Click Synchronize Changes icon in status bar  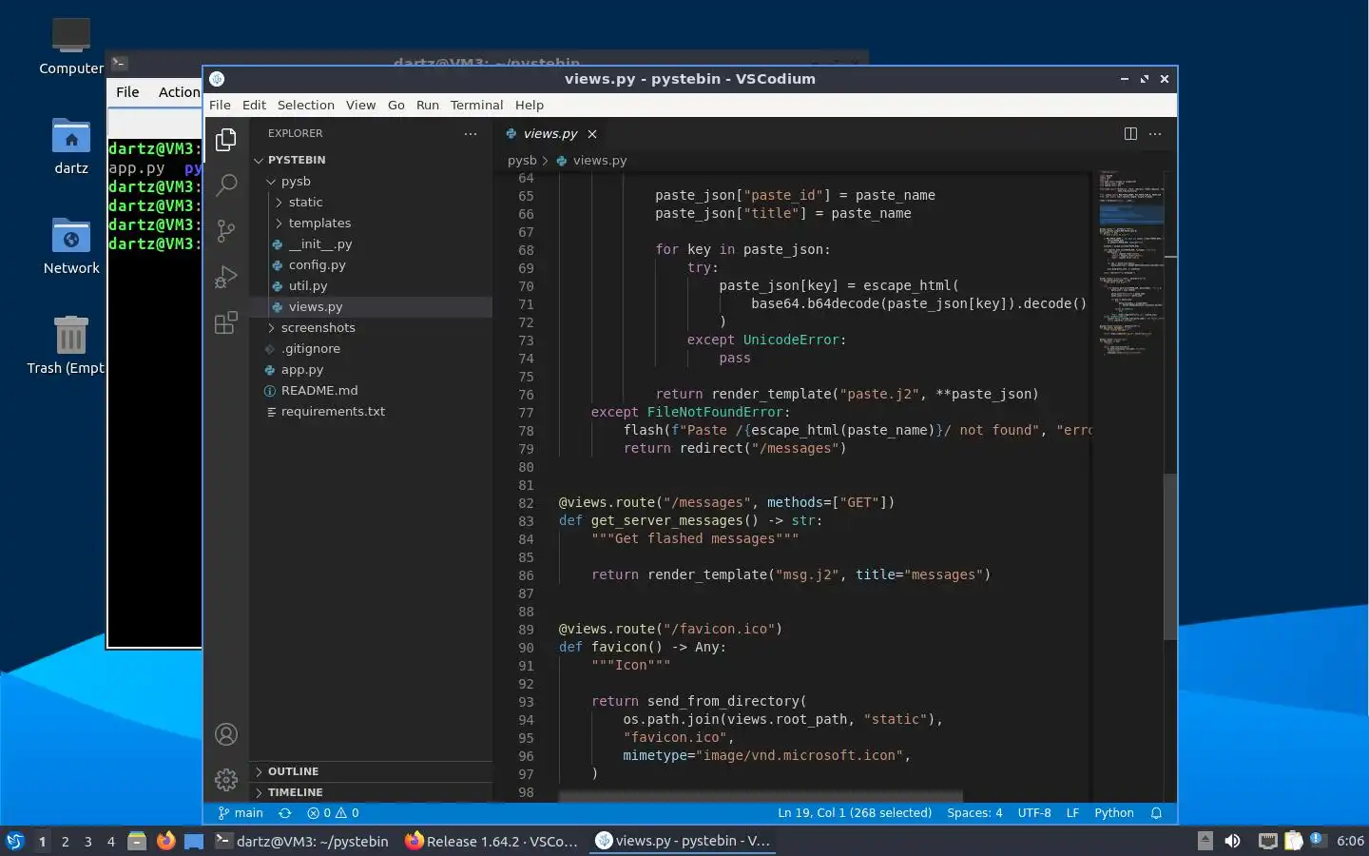(284, 813)
